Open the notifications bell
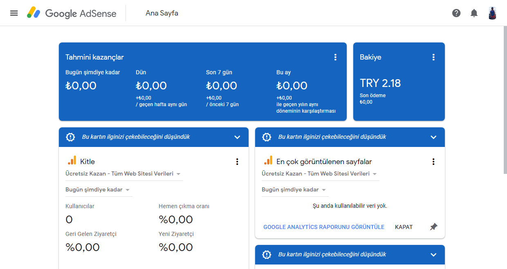 474,13
